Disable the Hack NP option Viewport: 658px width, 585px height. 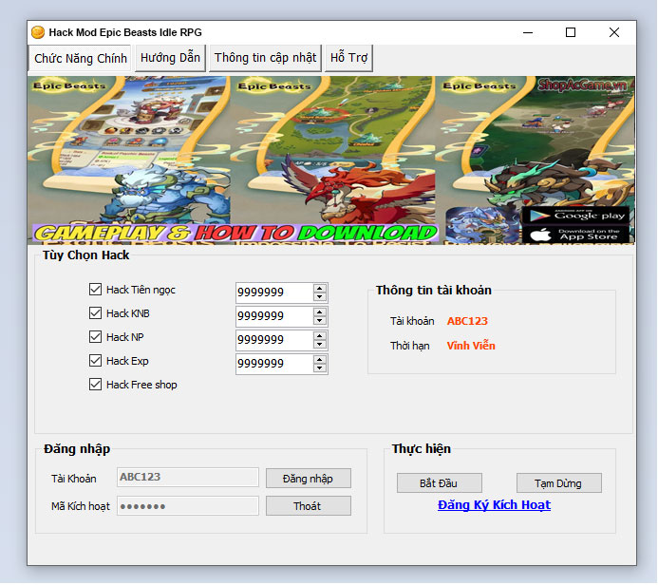point(95,336)
